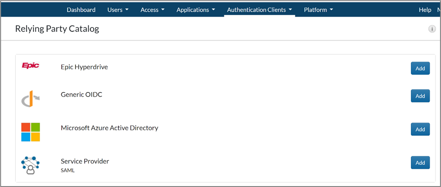Expand the Access dropdown menu
Viewport: 441px width, 187px height.
pyautogui.click(x=152, y=9)
